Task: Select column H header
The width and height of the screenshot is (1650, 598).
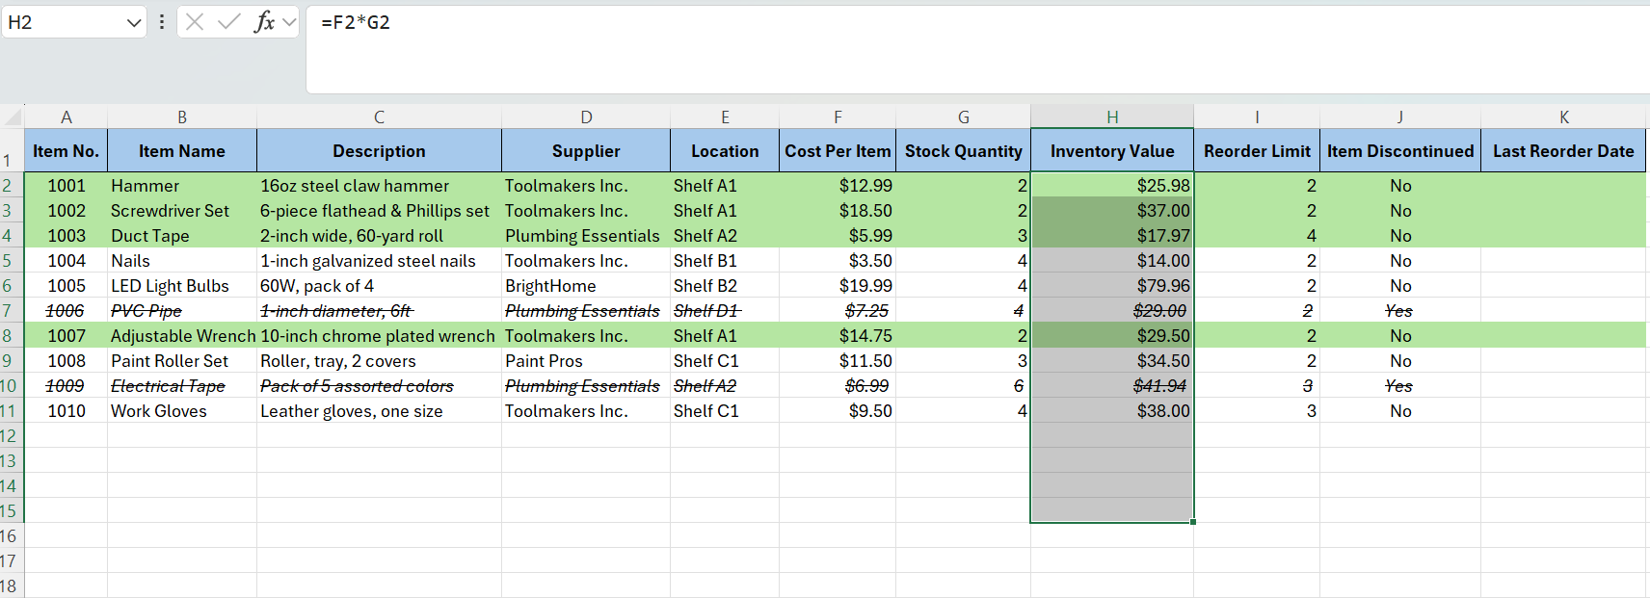Action: (1111, 117)
